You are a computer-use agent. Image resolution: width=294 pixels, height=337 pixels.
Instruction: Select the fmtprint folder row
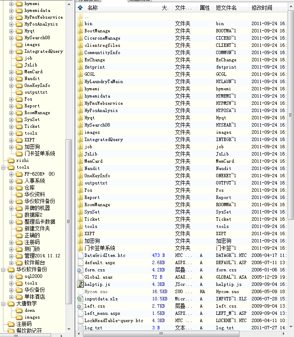tap(182, 67)
